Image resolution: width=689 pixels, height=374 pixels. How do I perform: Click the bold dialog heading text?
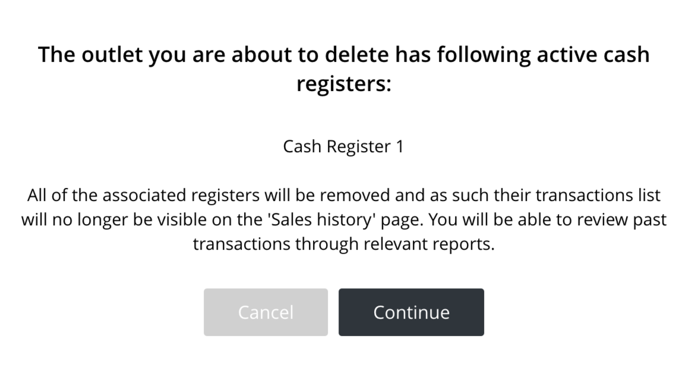[x=343, y=55]
